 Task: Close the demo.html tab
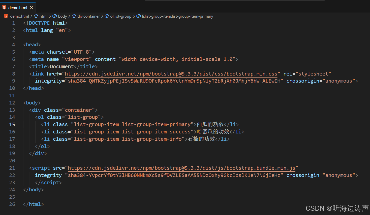coord(31,8)
